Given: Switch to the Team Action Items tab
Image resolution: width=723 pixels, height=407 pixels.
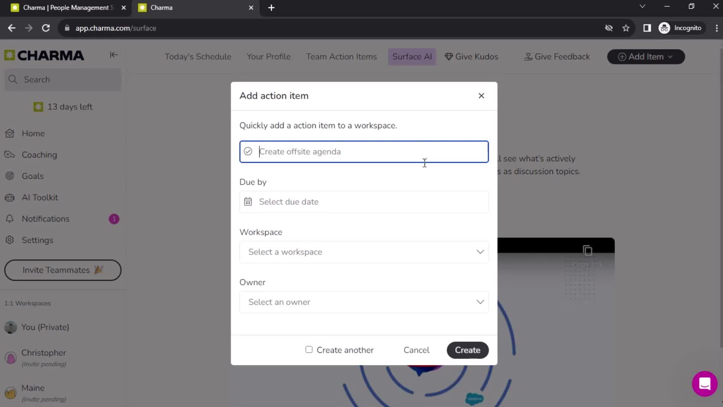Looking at the screenshot, I should [x=341, y=56].
